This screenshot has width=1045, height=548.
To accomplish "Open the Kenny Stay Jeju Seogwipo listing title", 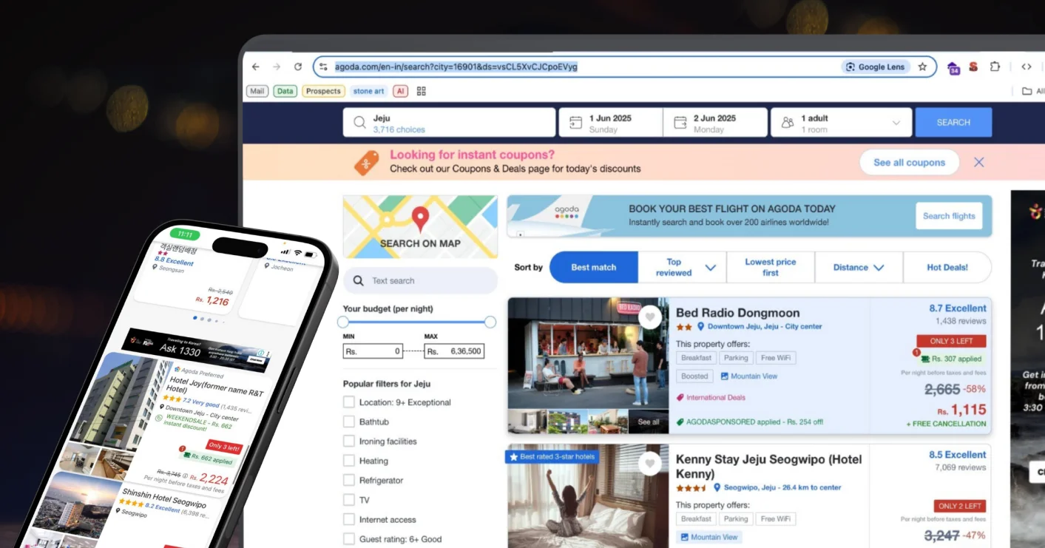I will pos(769,467).
